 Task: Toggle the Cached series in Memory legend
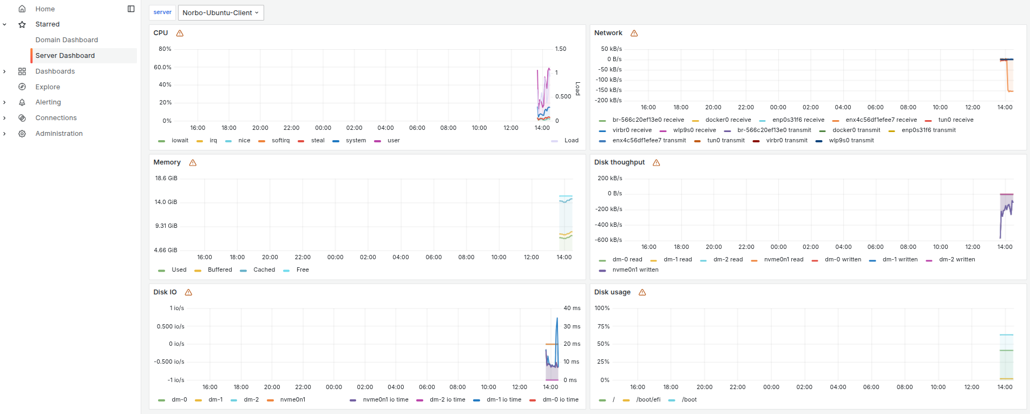click(x=264, y=270)
